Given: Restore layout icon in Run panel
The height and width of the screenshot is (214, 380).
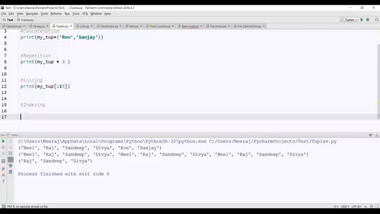Looking at the screenshot, I should 4,161.
